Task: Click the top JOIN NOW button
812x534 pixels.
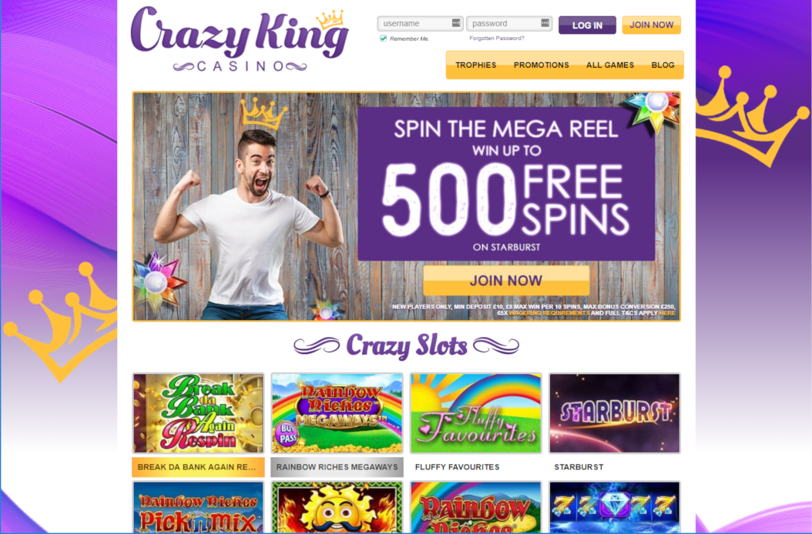Action: click(x=652, y=25)
